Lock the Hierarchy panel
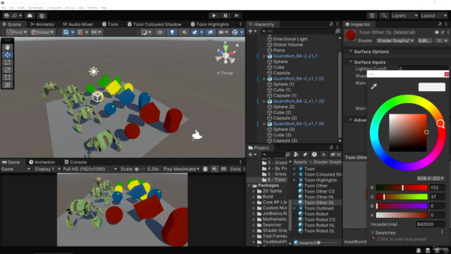Screen dimensions: 451x254 pyautogui.click(x=330, y=24)
